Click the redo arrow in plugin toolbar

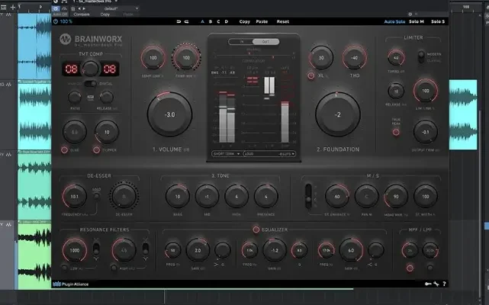pos(188,21)
